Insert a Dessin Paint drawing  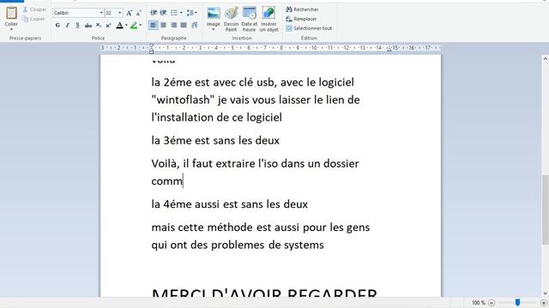point(231,19)
